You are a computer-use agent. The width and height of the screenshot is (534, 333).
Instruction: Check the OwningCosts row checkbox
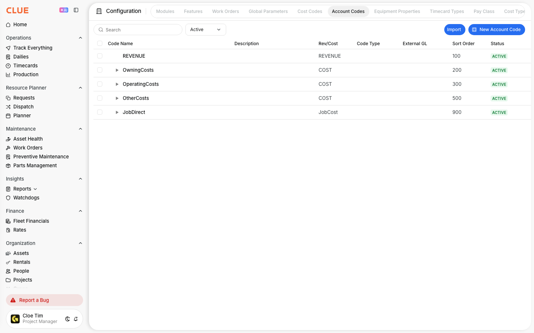tap(100, 70)
